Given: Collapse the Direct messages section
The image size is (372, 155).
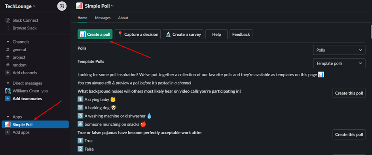Looking at the screenshot, I should 8,83.
